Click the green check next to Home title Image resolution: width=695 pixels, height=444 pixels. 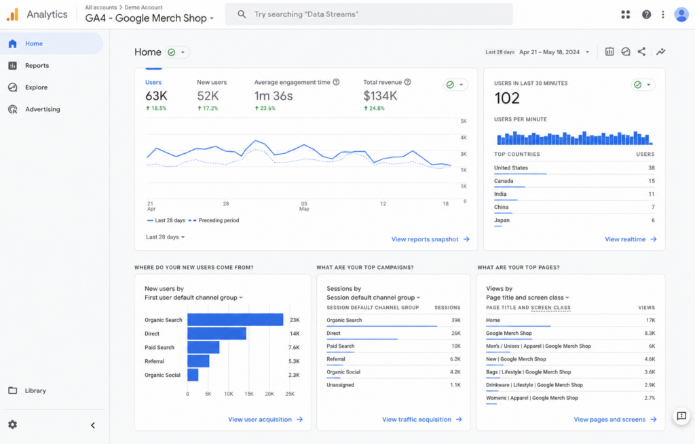[x=172, y=52]
